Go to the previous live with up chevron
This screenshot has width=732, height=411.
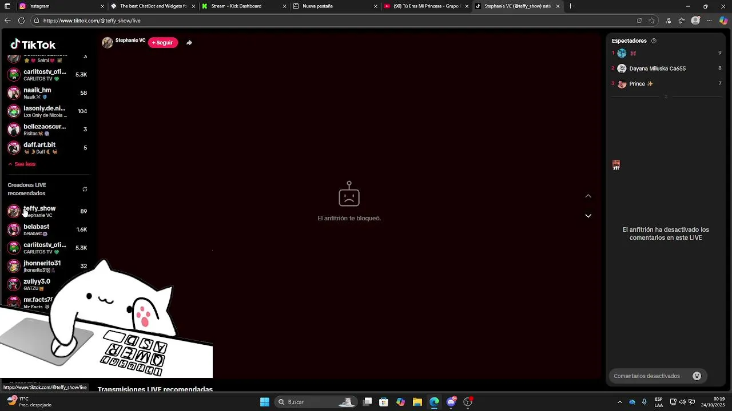pyautogui.click(x=588, y=196)
